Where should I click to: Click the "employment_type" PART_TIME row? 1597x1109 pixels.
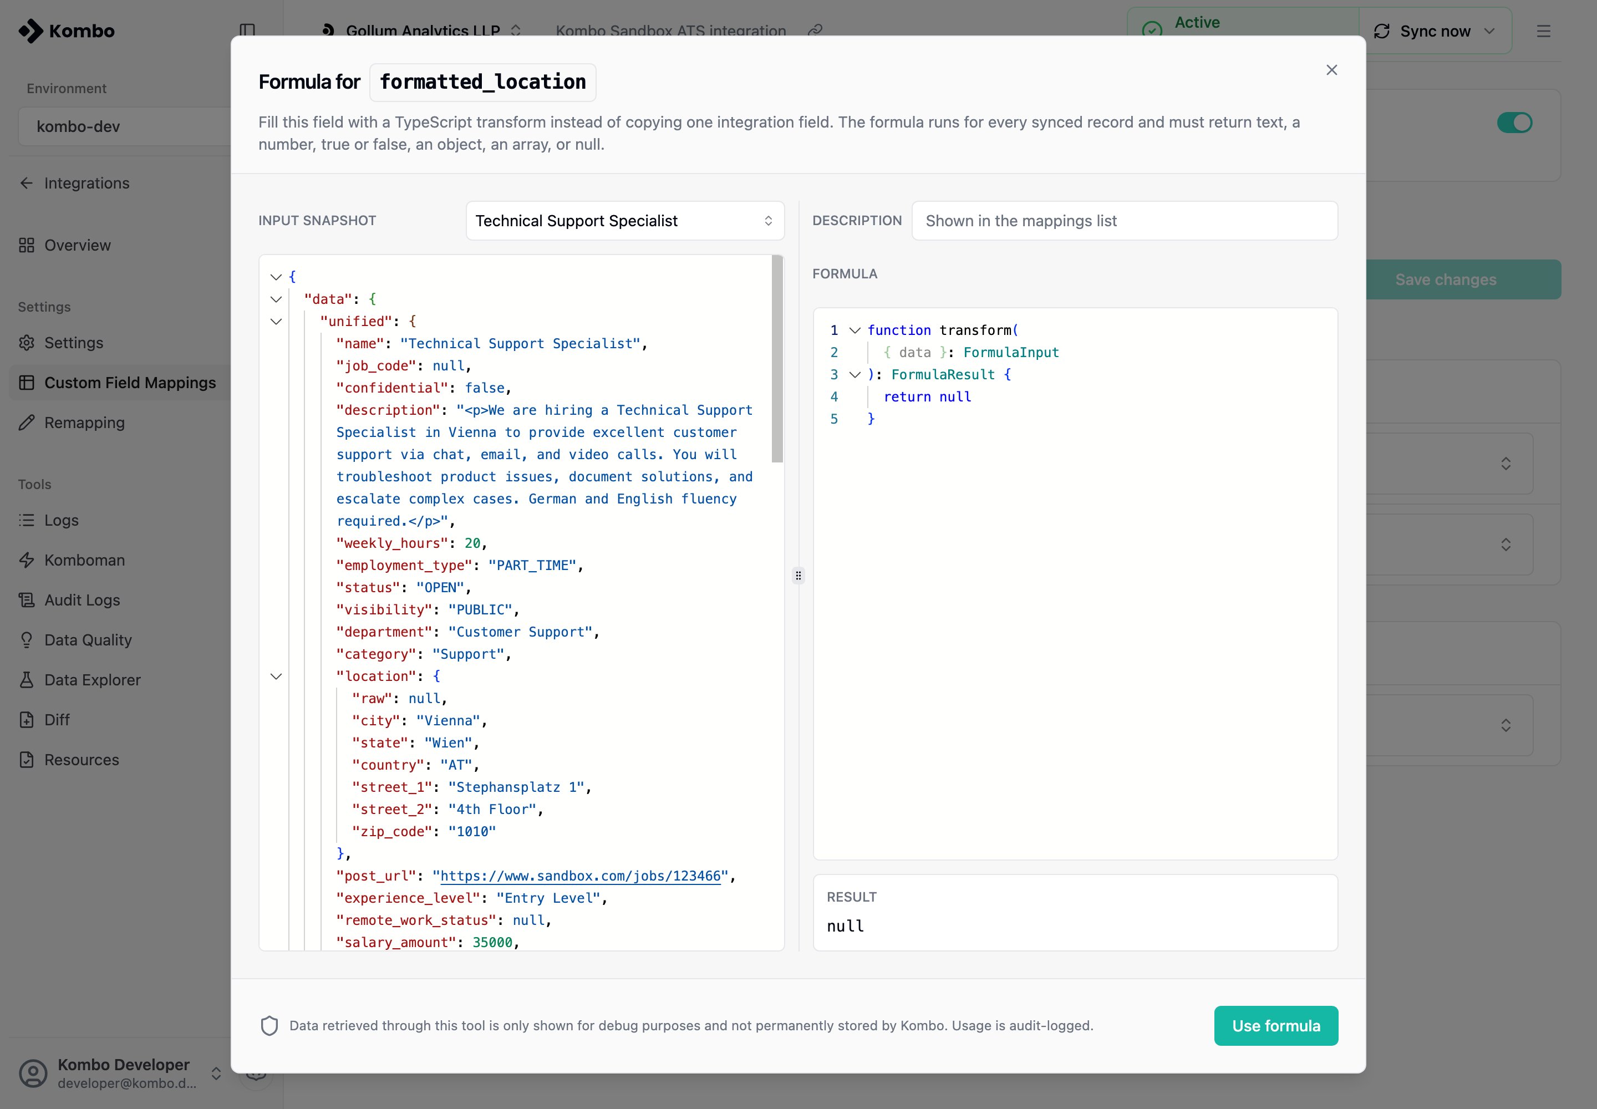459,566
